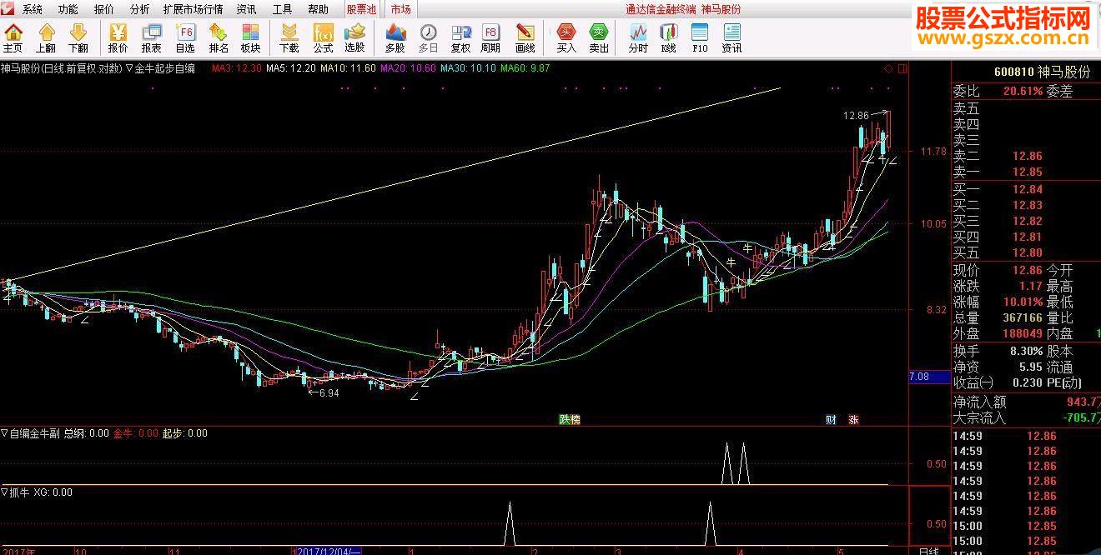Screen dimensions: 1101x555
Task: Click the 换手 8.30% value
Action: click(1025, 351)
